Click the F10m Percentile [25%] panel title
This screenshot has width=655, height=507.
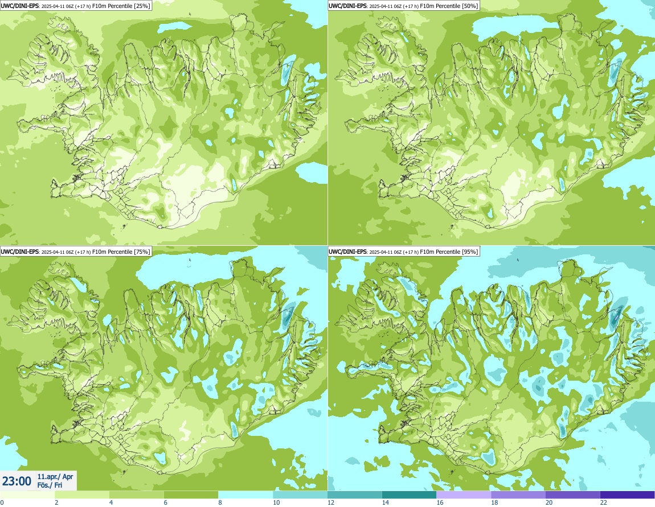point(76,6)
